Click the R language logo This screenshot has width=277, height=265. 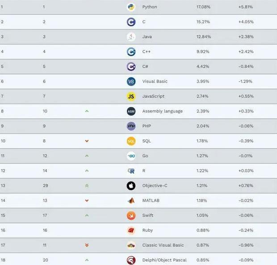pyautogui.click(x=131, y=171)
